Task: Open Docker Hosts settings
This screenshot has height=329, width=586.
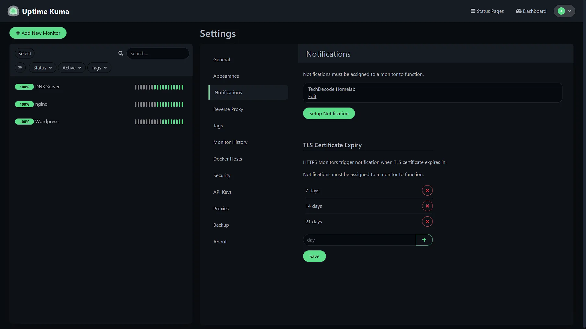Action: pos(248,159)
